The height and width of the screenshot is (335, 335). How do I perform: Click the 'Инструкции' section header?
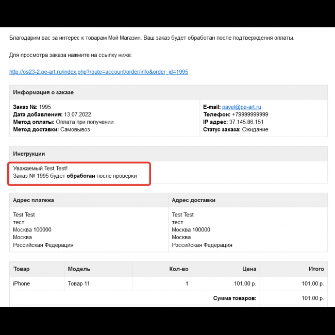(x=29, y=154)
